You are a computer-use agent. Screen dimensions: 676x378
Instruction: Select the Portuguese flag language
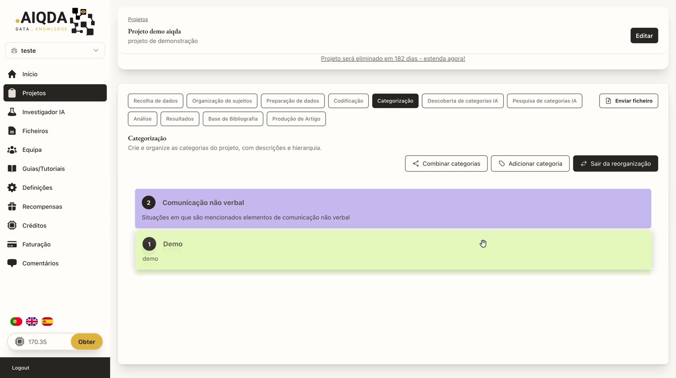click(x=16, y=321)
